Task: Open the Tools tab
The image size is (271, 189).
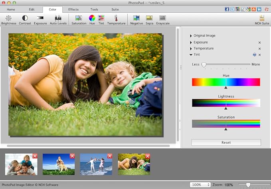Action: click(94, 9)
